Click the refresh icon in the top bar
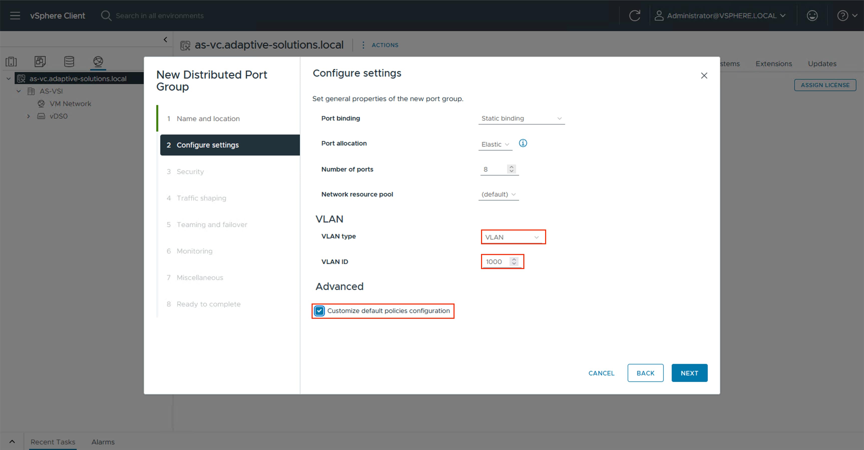Image resolution: width=864 pixels, height=450 pixels. coord(635,15)
